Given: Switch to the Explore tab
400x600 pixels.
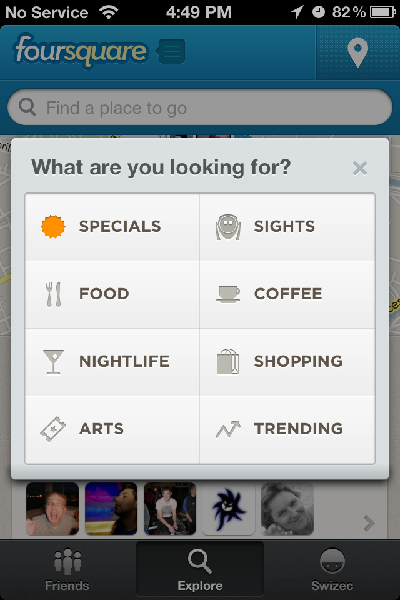Looking at the screenshot, I should 200,570.
